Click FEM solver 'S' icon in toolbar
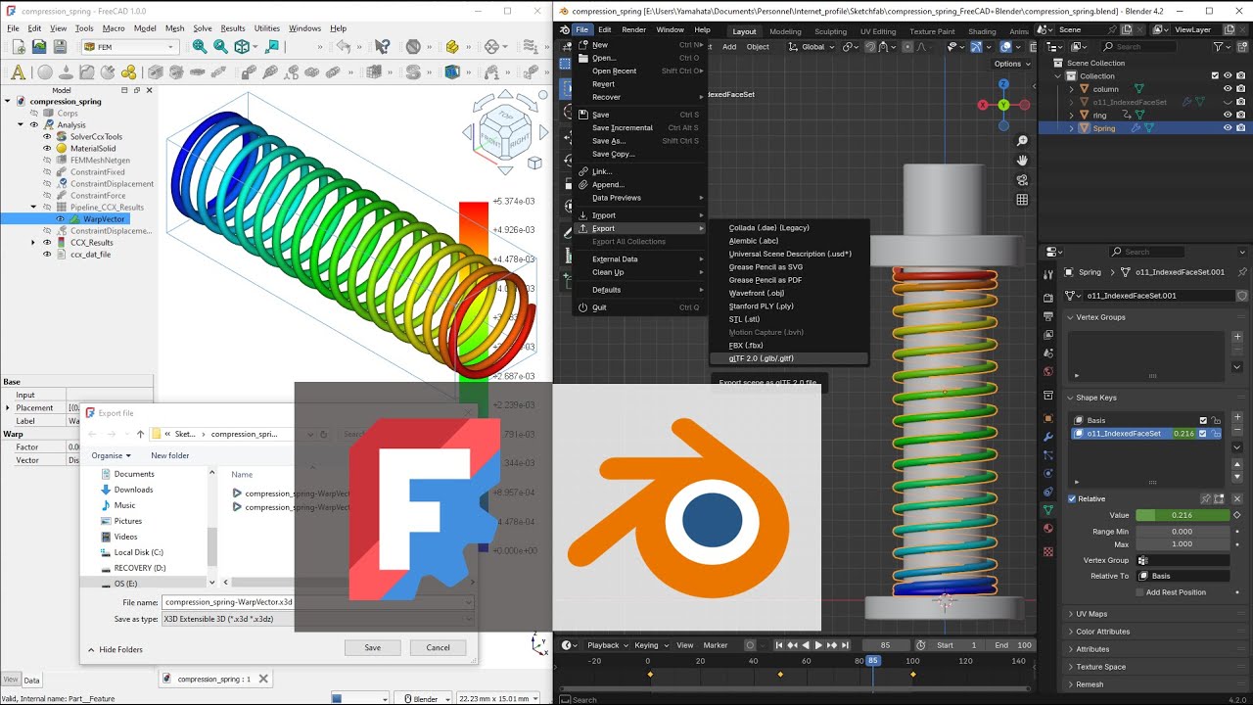The height and width of the screenshot is (705, 1253). [x=412, y=72]
